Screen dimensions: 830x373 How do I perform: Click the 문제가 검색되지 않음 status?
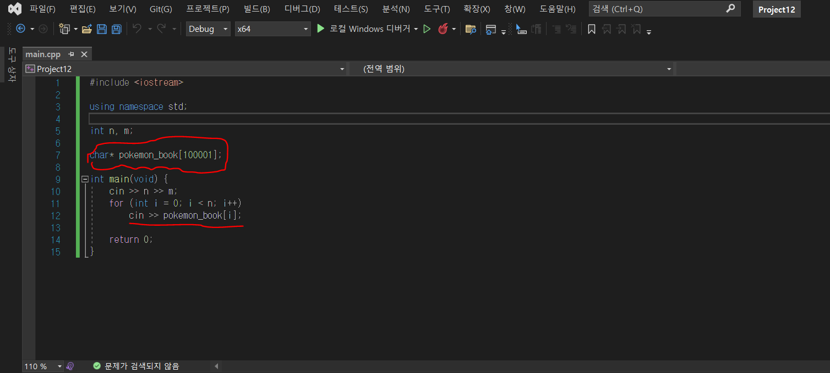click(136, 366)
